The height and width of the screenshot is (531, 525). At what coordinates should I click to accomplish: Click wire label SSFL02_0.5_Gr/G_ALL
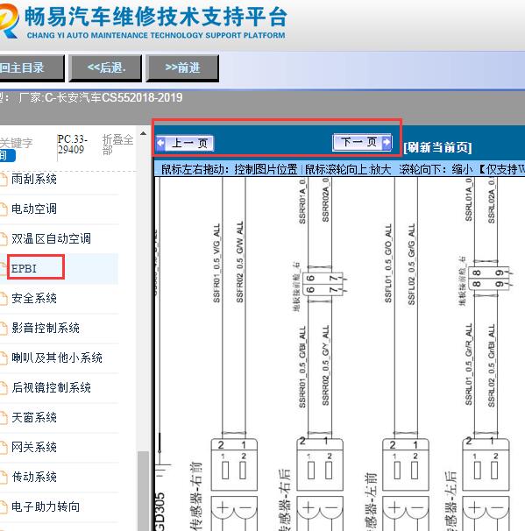(411, 264)
